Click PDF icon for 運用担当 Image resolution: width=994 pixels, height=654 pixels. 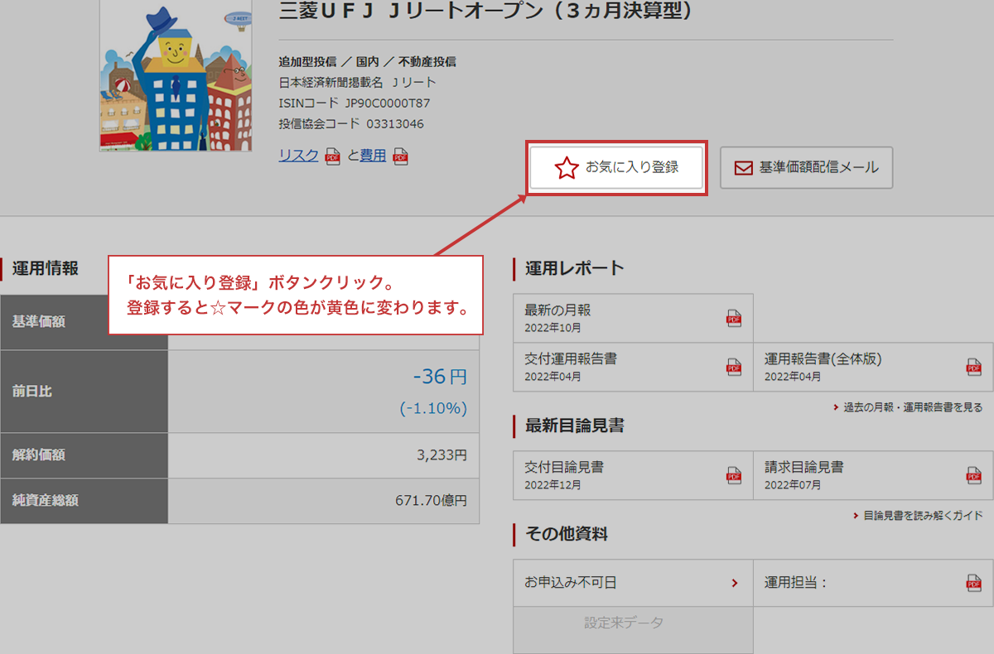pos(974,583)
